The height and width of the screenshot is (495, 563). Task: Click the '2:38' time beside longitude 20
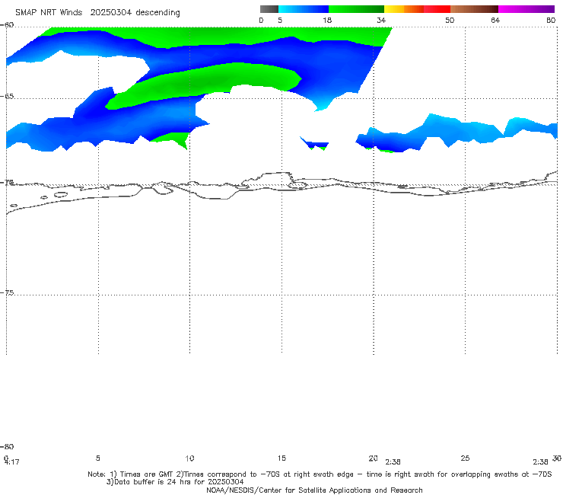coord(393,462)
